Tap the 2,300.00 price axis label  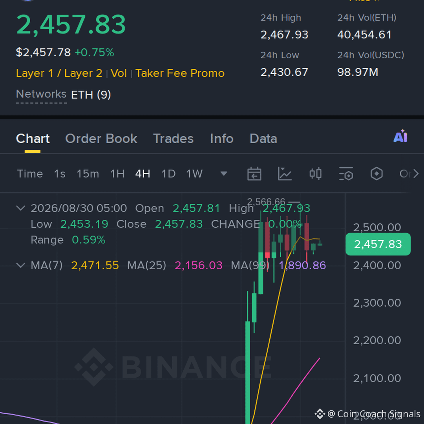coord(377,303)
